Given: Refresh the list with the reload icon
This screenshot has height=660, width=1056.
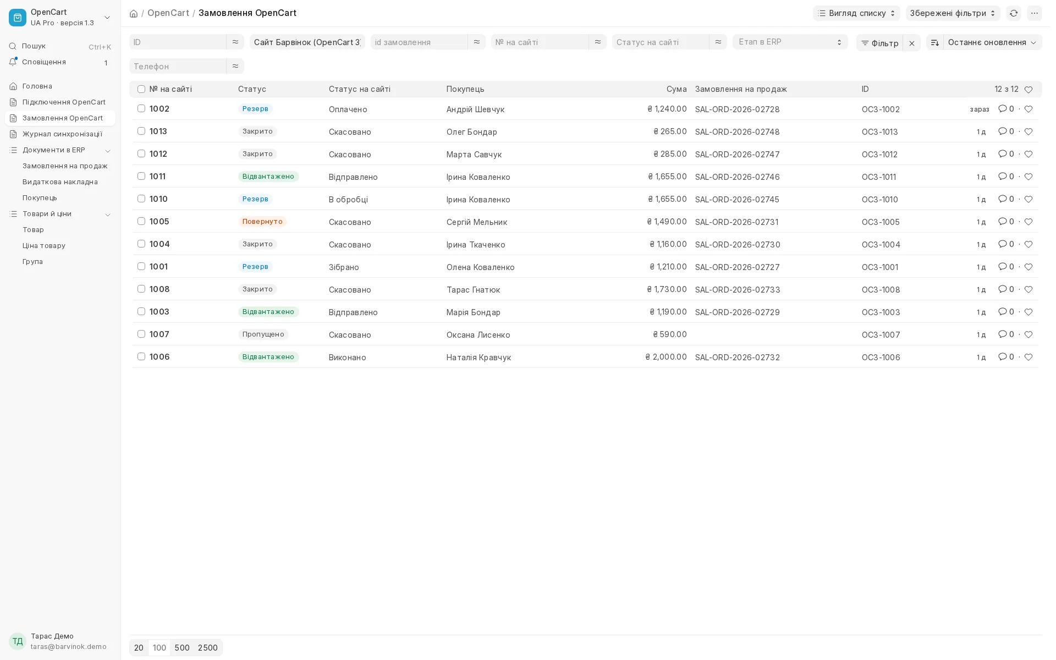Looking at the screenshot, I should [1014, 13].
